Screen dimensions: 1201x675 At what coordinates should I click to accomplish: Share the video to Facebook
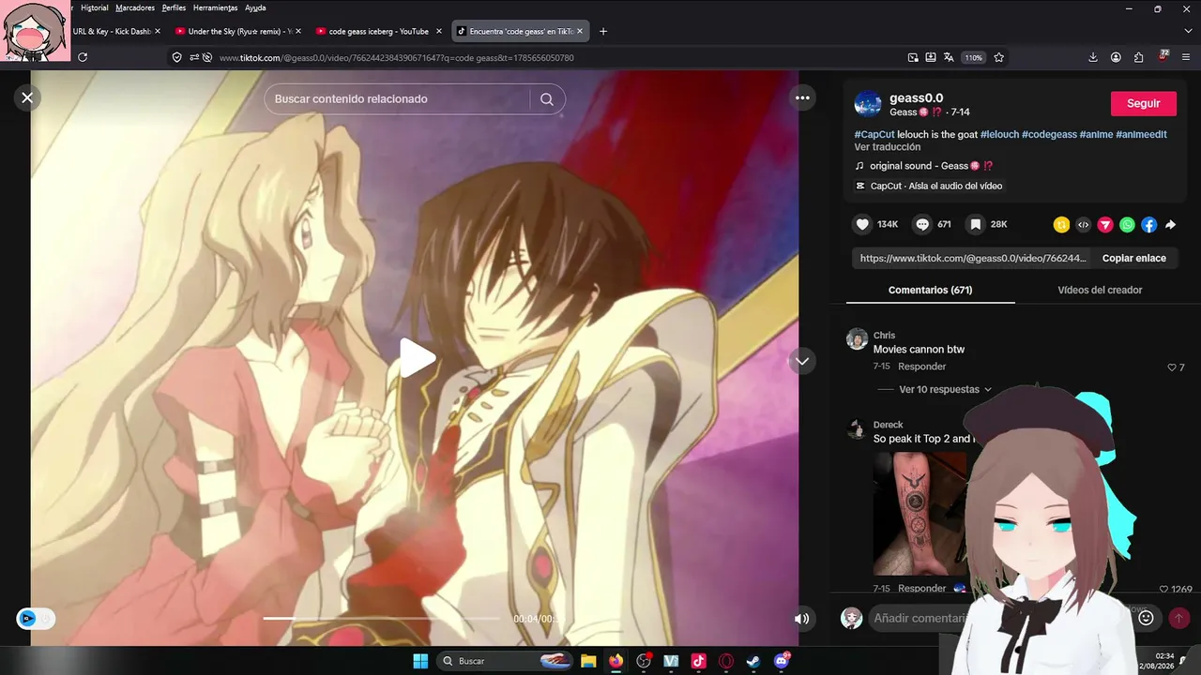click(x=1148, y=225)
